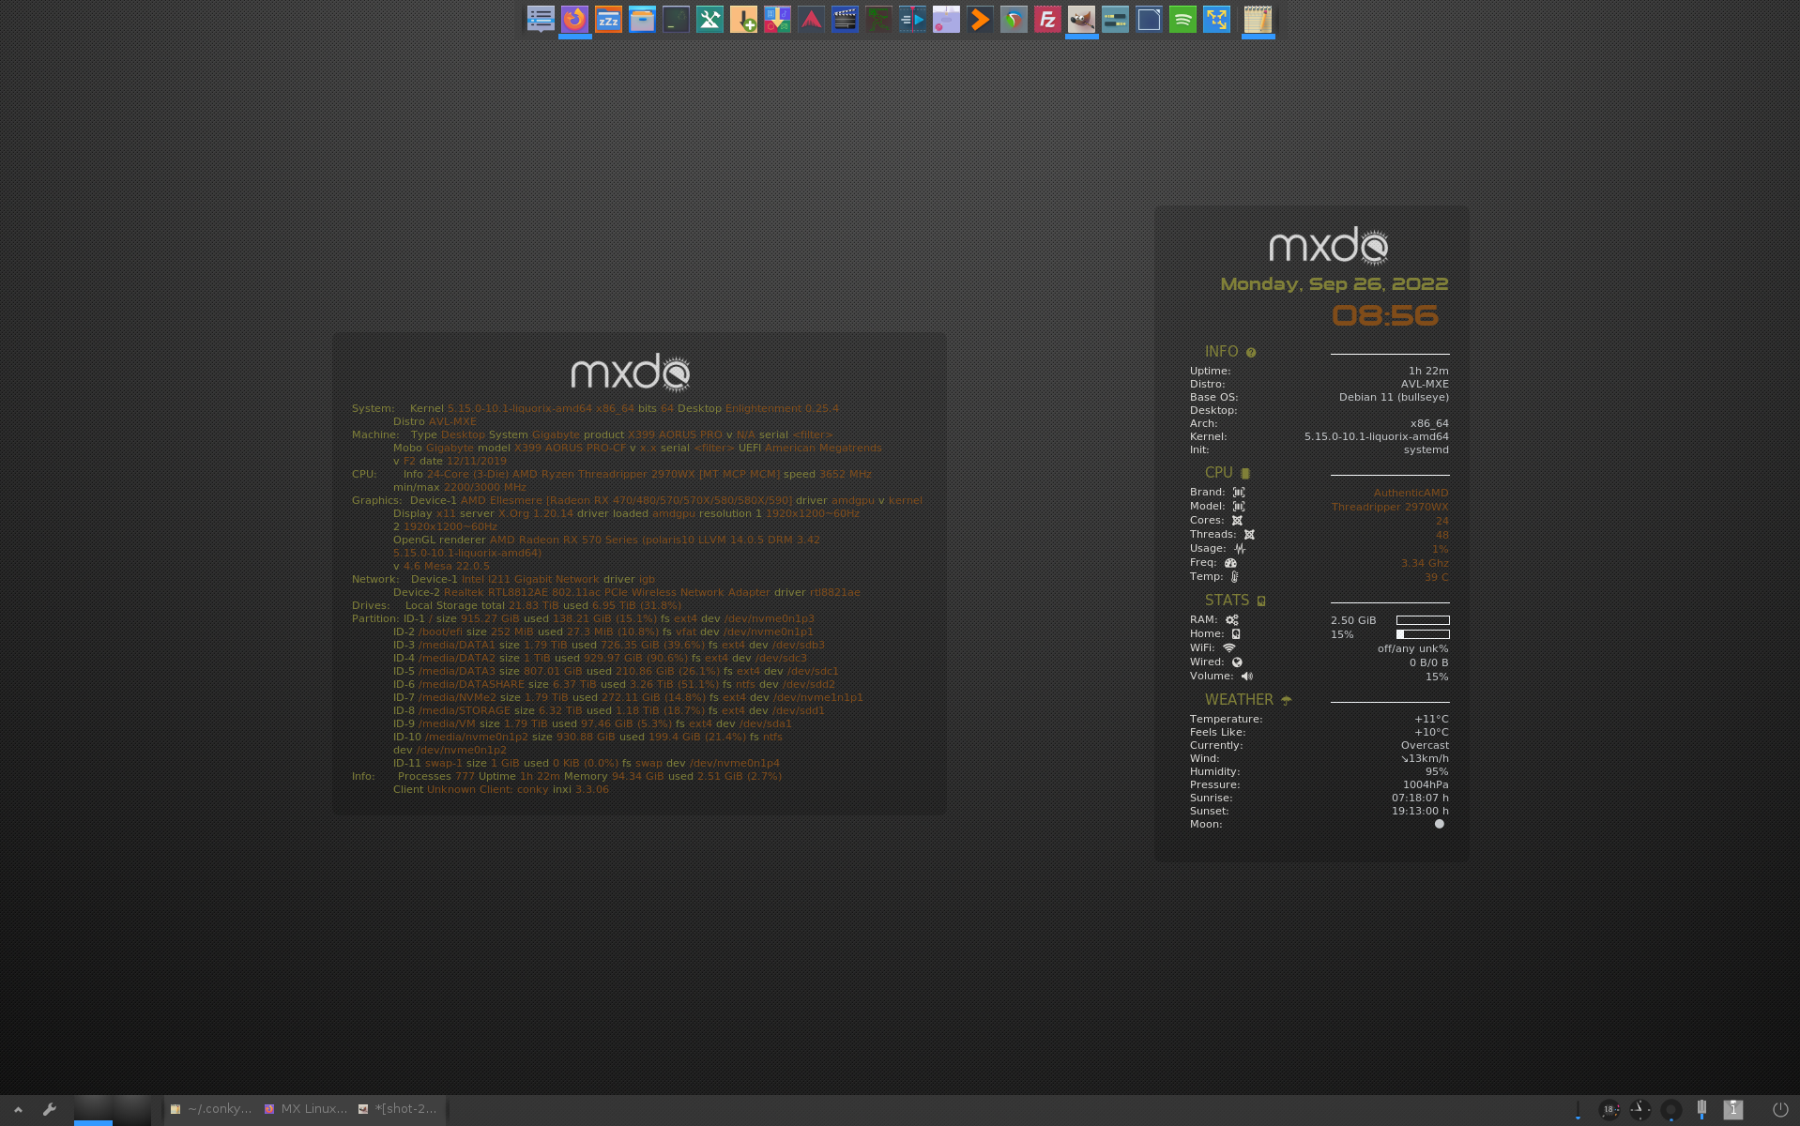
Task: Click the mxd logo in the right conky panel
Action: [1329, 246]
